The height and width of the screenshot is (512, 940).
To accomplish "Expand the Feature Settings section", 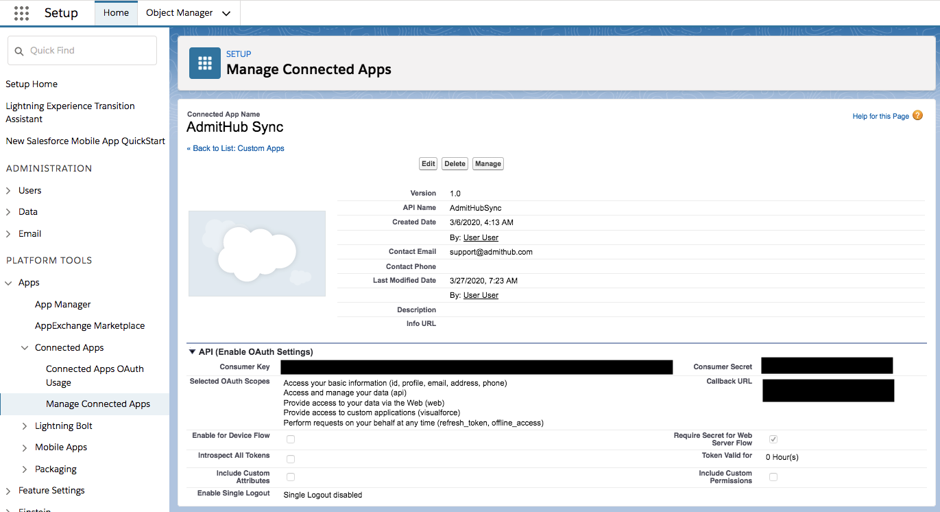I will click(8, 491).
